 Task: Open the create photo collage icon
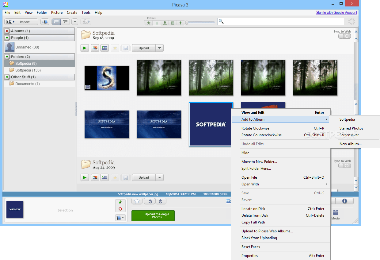point(94,48)
